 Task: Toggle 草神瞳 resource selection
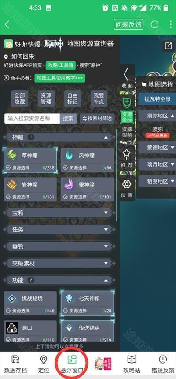point(30,160)
